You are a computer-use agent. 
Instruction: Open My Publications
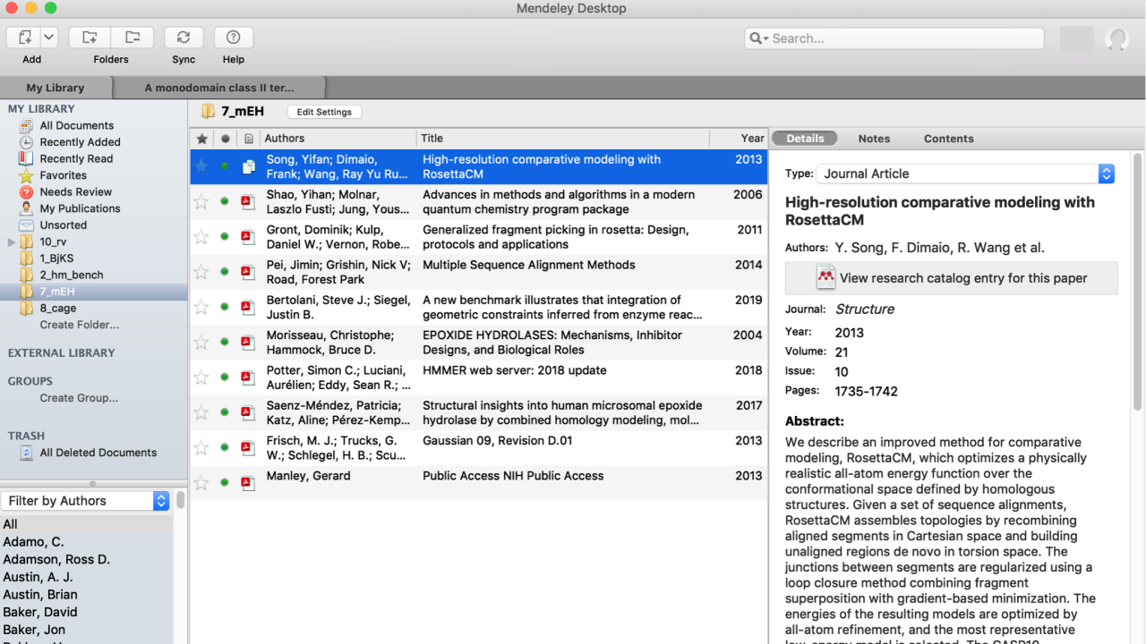tap(80, 208)
